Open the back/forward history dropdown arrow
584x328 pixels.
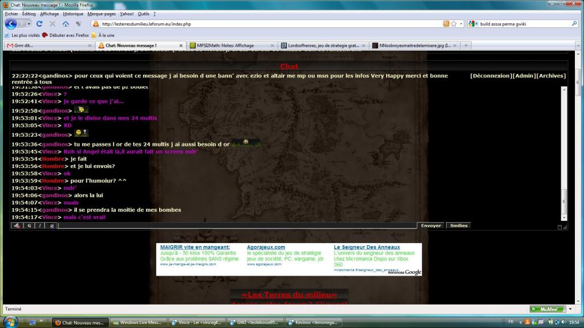[x=29, y=24]
